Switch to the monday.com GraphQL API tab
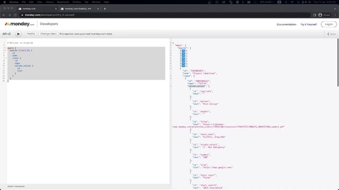Screen dimensions: 339x190 click(79, 8)
